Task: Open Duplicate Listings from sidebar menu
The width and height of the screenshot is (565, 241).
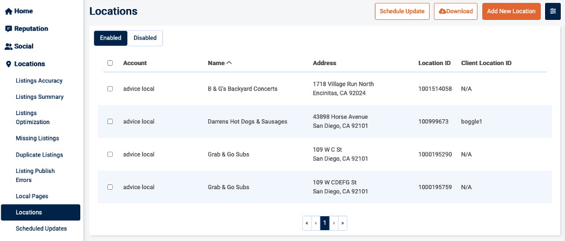Action: [39, 155]
